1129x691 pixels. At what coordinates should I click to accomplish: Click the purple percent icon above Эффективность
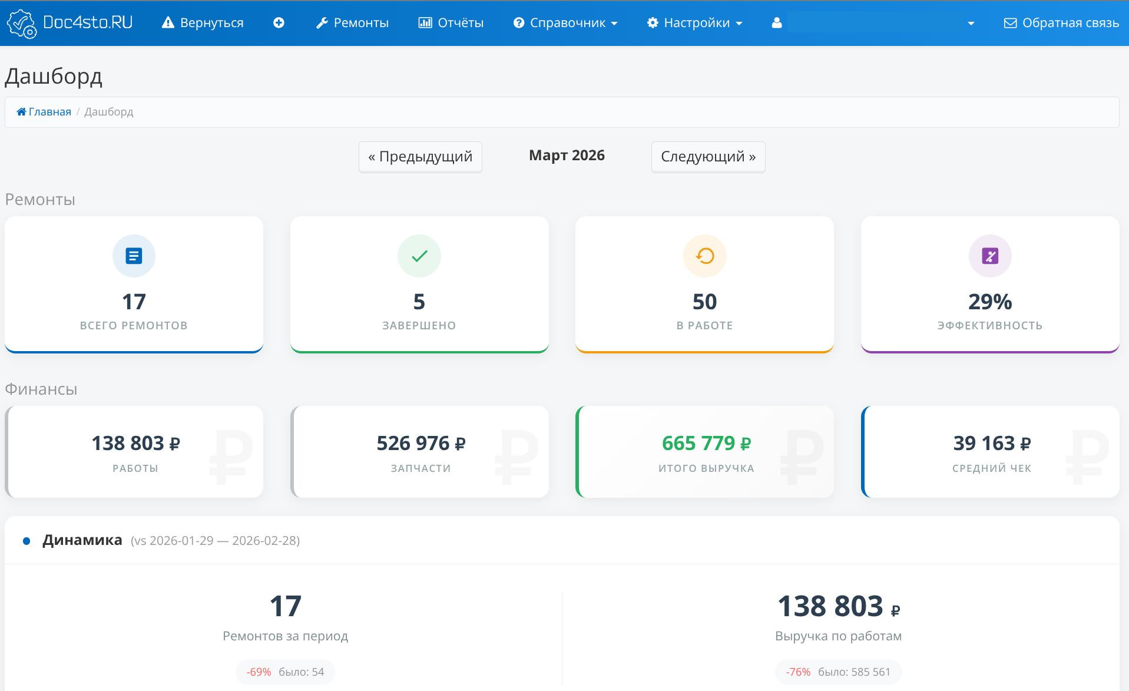pos(989,256)
